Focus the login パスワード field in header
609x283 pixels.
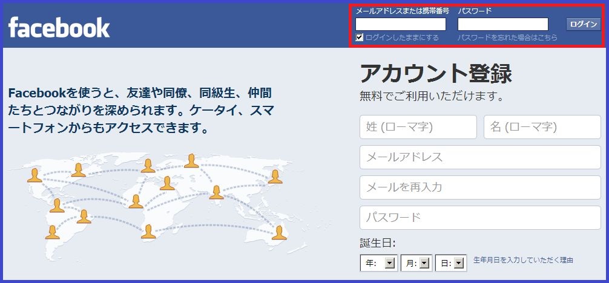pyautogui.click(x=503, y=24)
